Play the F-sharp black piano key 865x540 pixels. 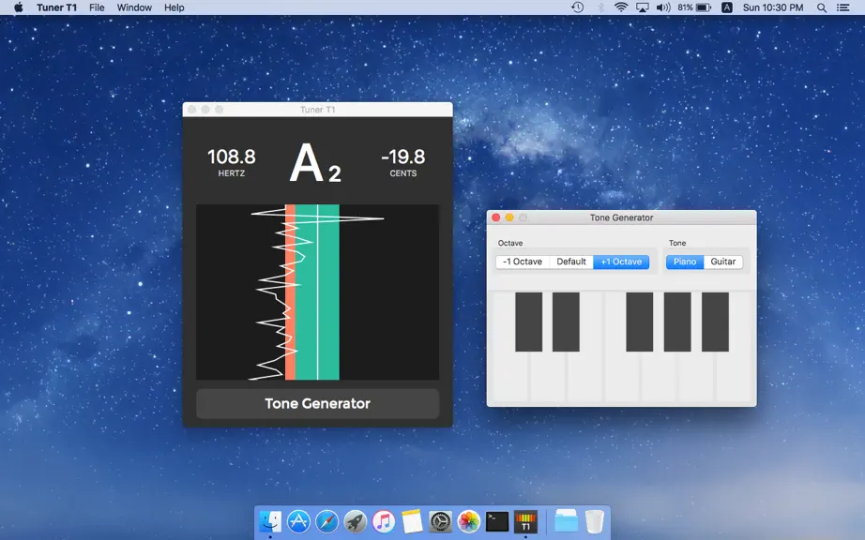(640, 322)
